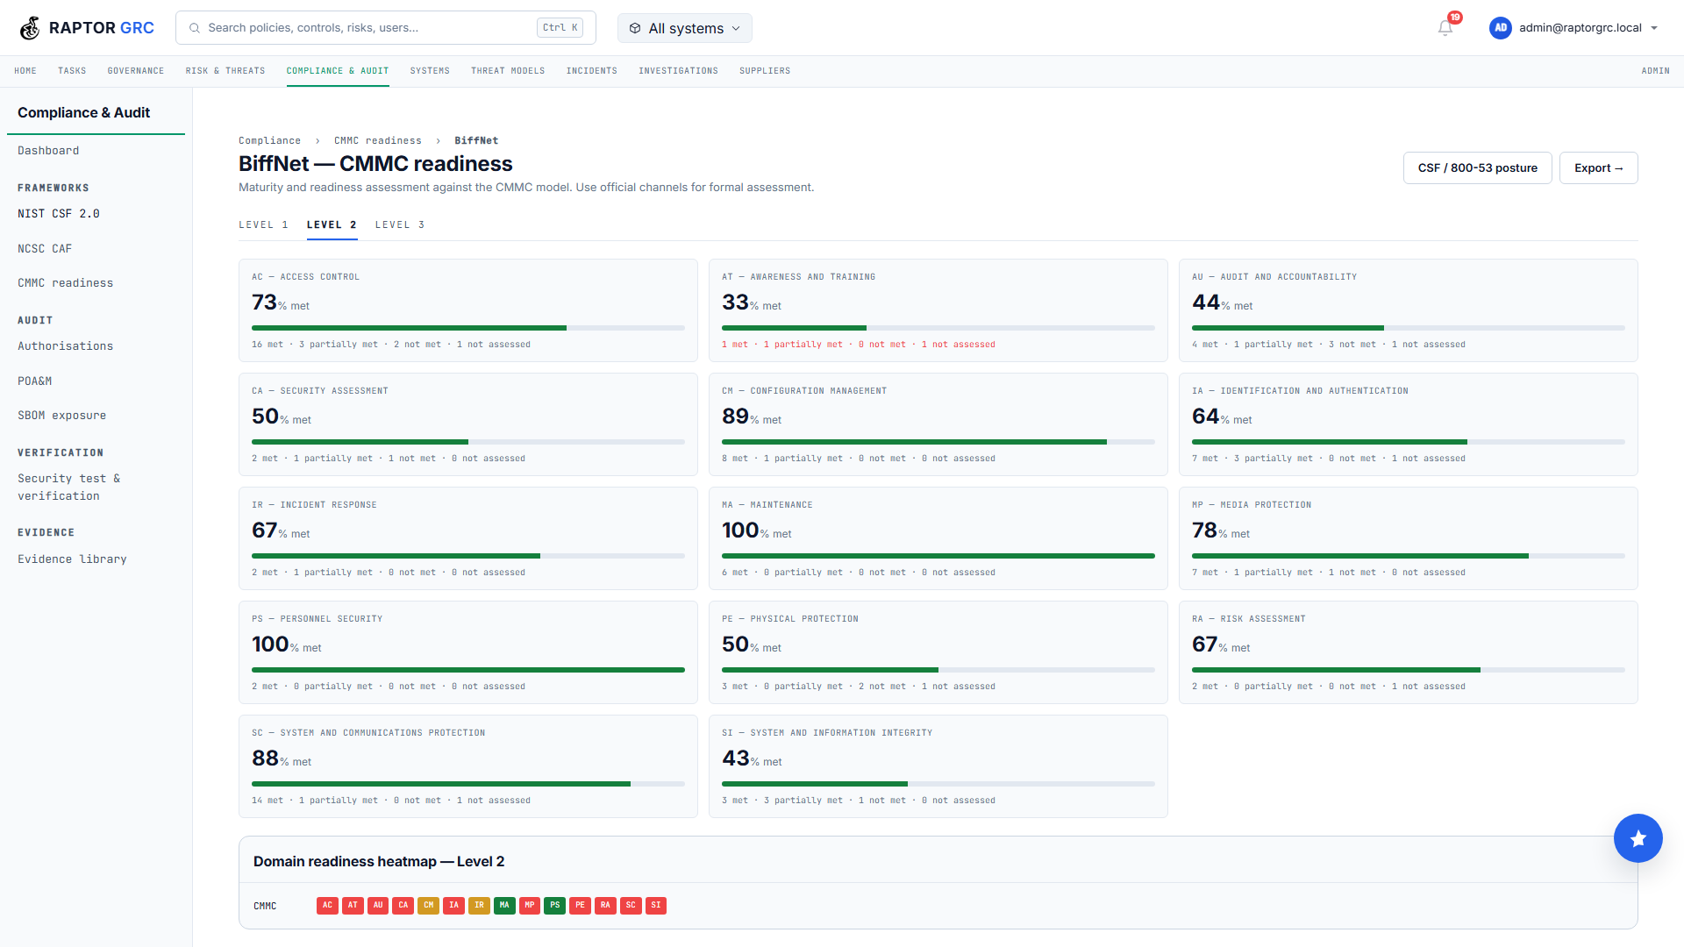Click the AD user avatar
This screenshot has height=947, width=1684.
click(x=1501, y=28)
